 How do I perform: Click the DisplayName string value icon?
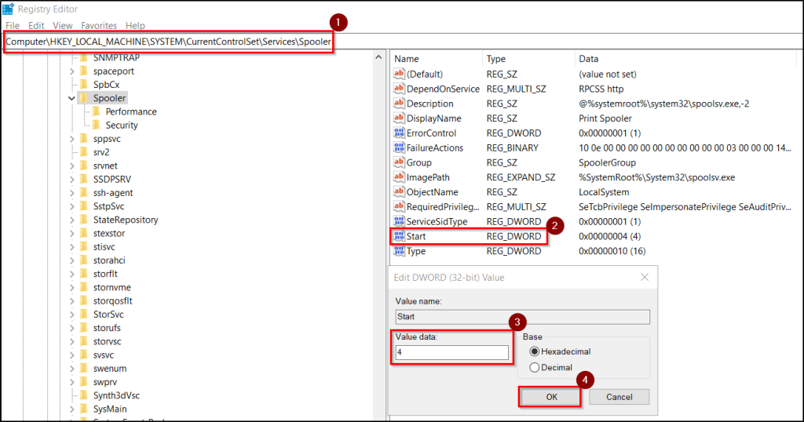click(399, 118)
